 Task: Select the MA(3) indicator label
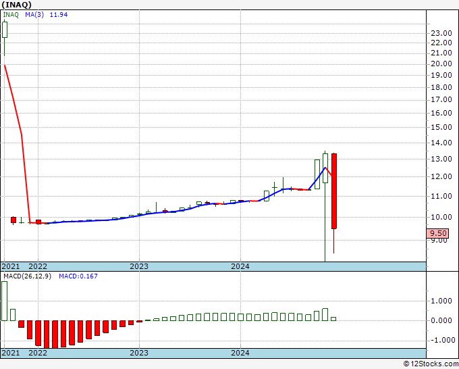(34, 15)
